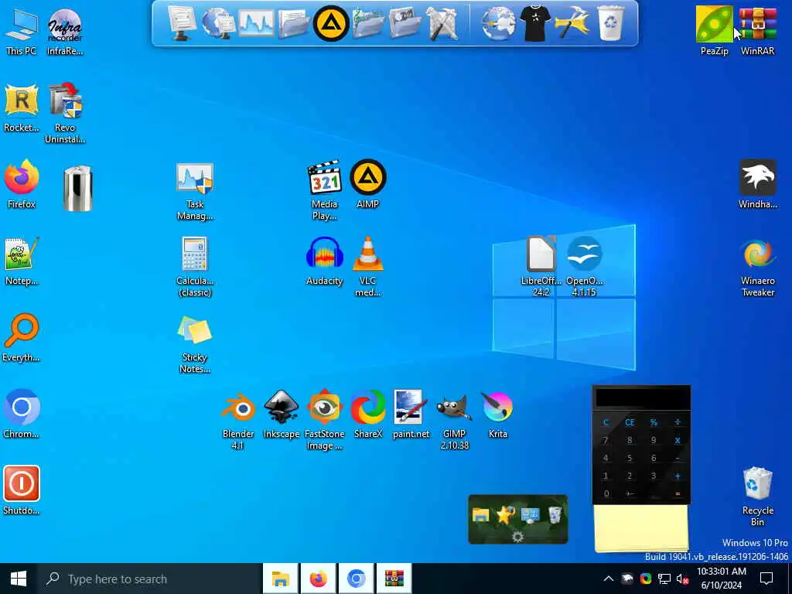Launch the Winaero Tweaker desktop shortcut

[758, 267]
